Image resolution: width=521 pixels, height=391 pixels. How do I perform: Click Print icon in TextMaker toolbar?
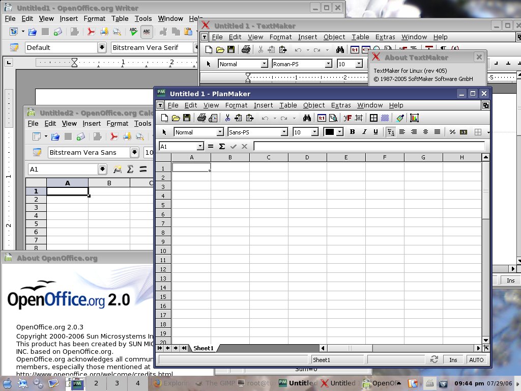[246, 50]
